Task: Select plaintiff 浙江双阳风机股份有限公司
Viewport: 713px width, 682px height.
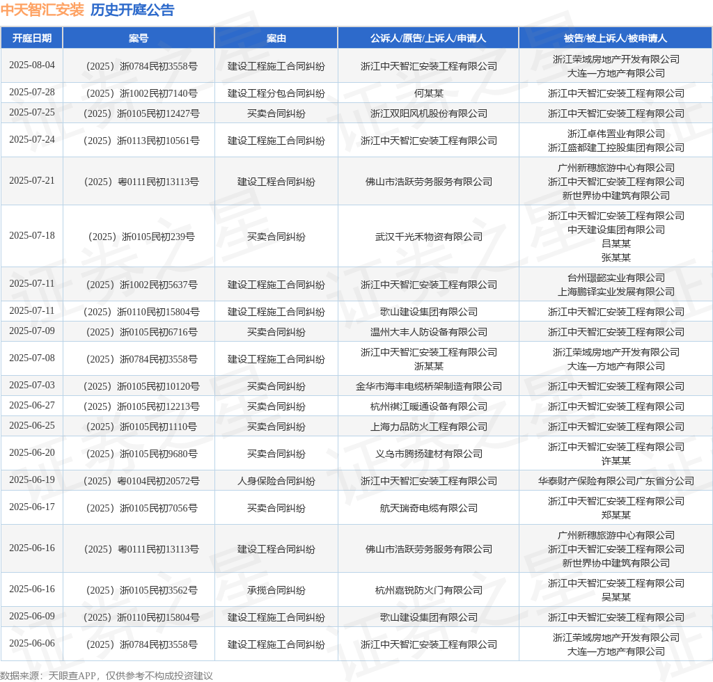Action: (428, 113)
